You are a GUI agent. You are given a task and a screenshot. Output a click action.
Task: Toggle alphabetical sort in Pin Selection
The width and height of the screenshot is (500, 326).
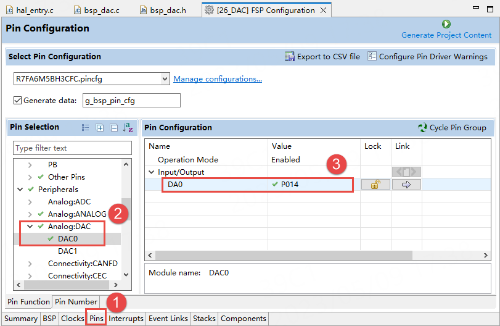click(x=128, y=128)
